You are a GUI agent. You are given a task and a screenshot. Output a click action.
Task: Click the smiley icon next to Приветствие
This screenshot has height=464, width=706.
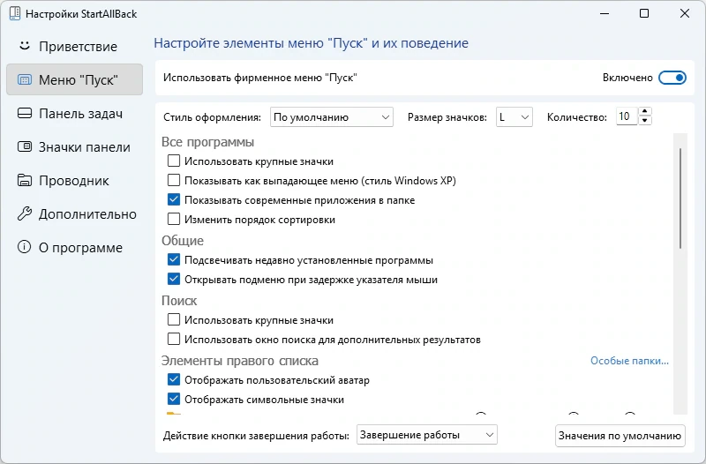click(x=25, y=46)
